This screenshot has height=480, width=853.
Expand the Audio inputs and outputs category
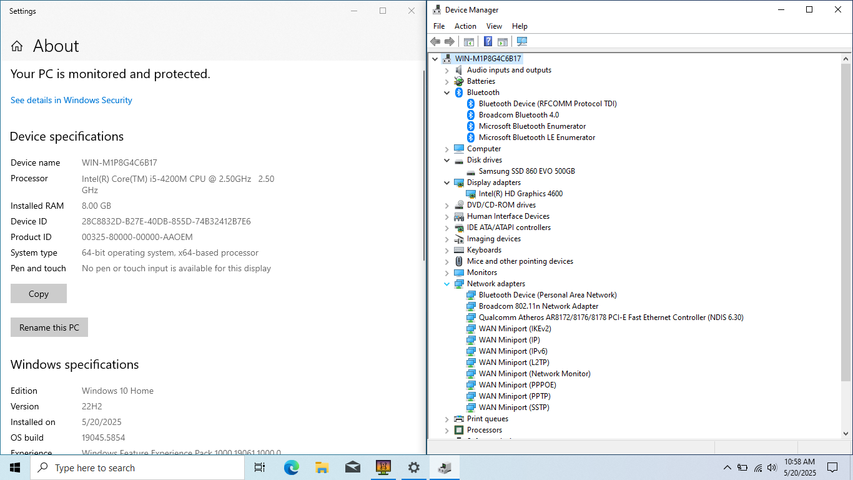click(446, 70)
